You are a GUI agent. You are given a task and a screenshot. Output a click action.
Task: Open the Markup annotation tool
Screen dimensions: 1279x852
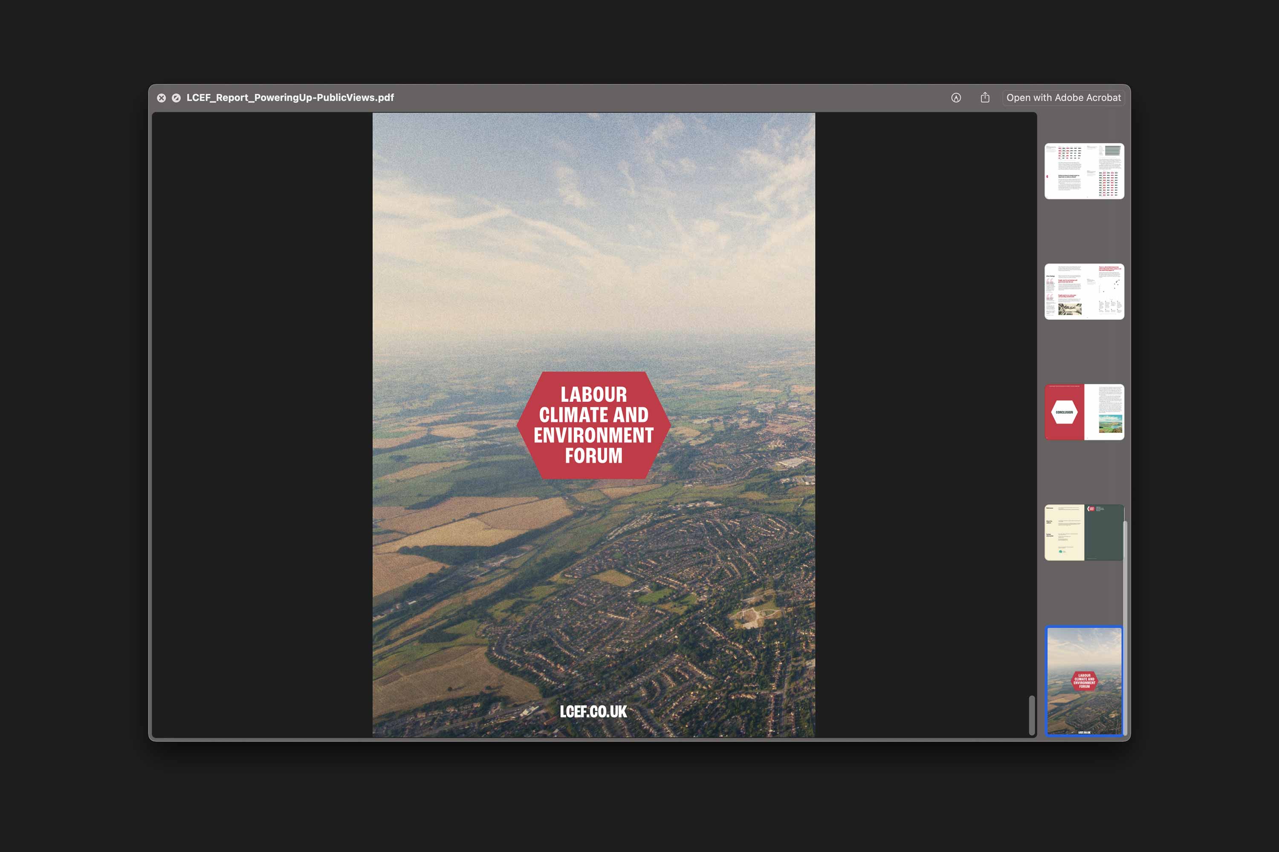click(956, 98)
